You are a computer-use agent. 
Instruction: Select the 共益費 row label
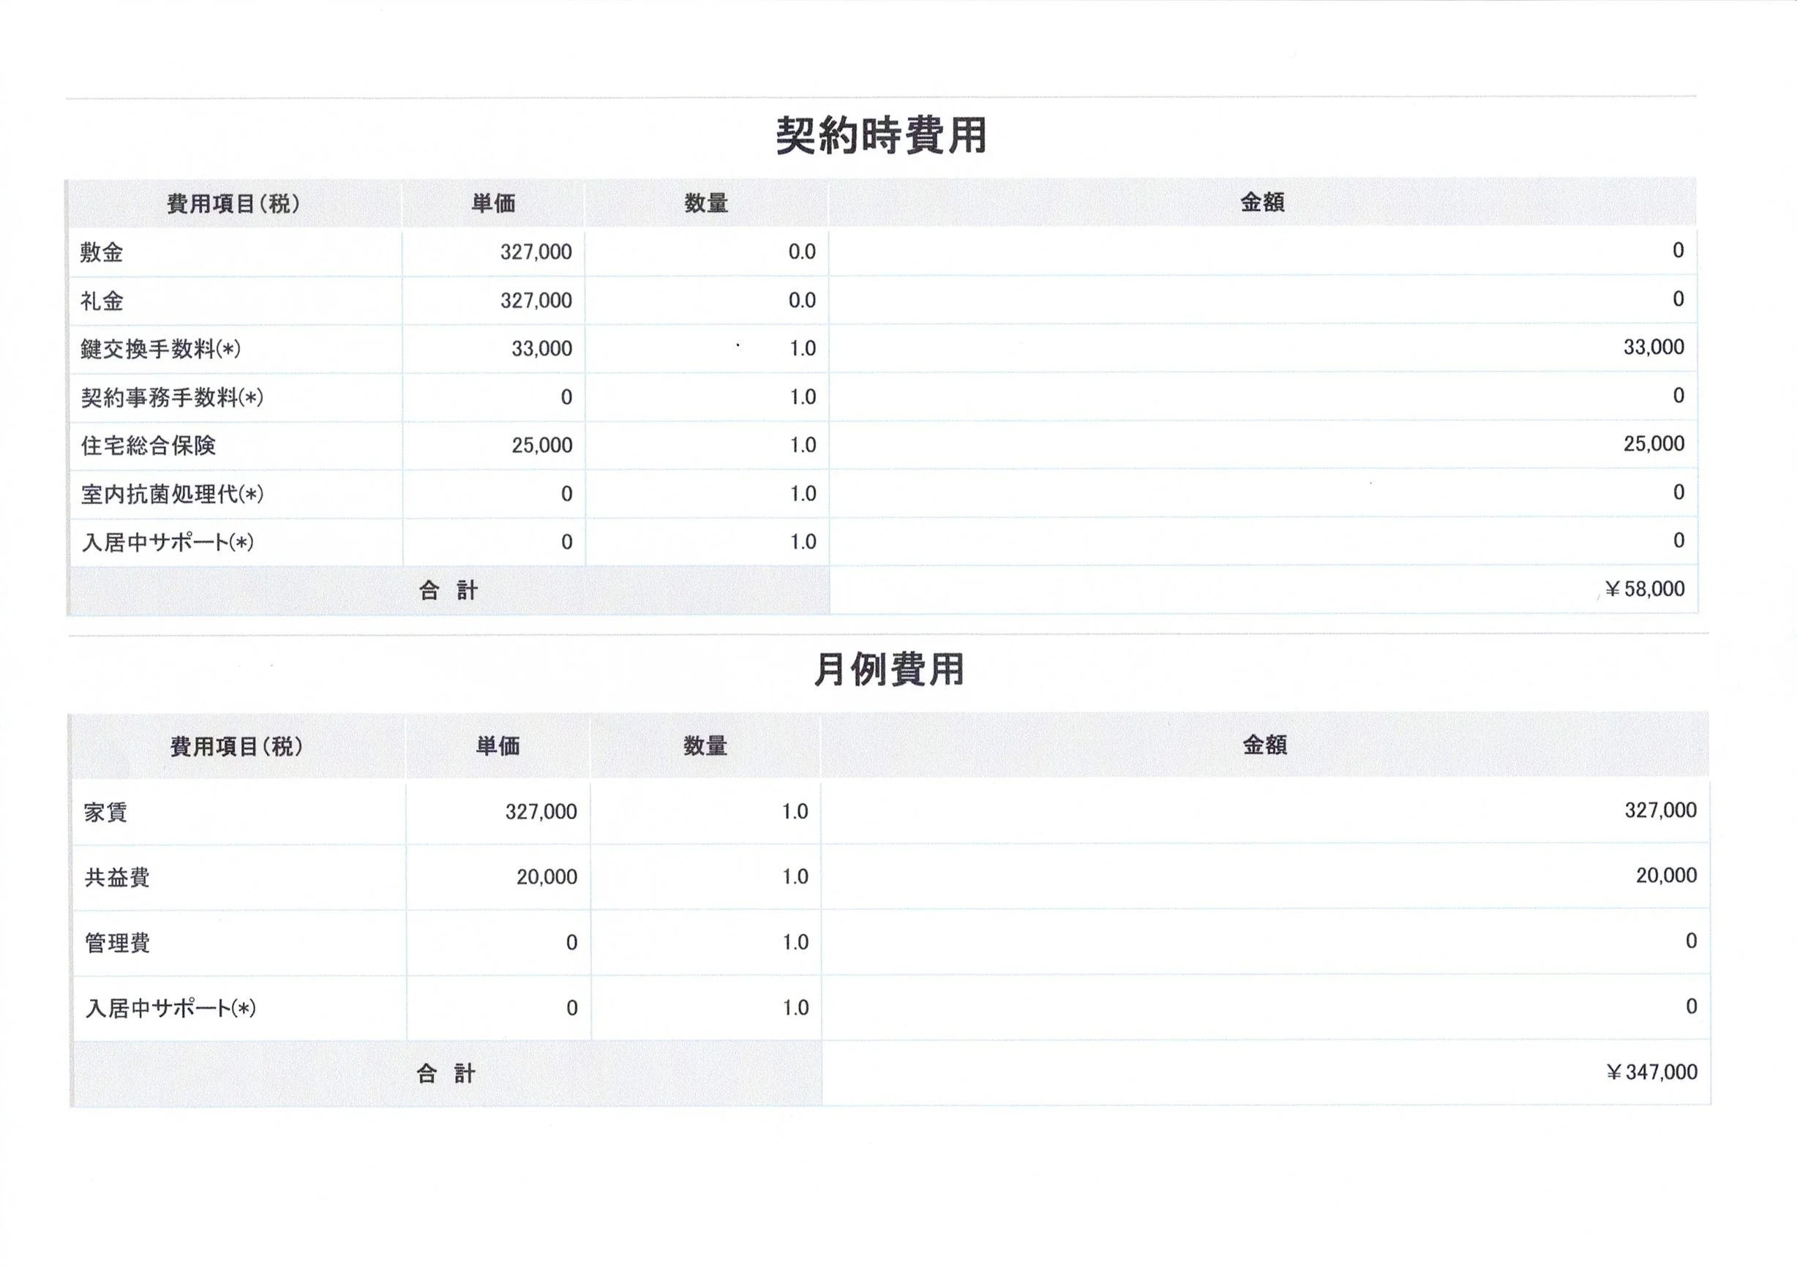click(116, 877)
